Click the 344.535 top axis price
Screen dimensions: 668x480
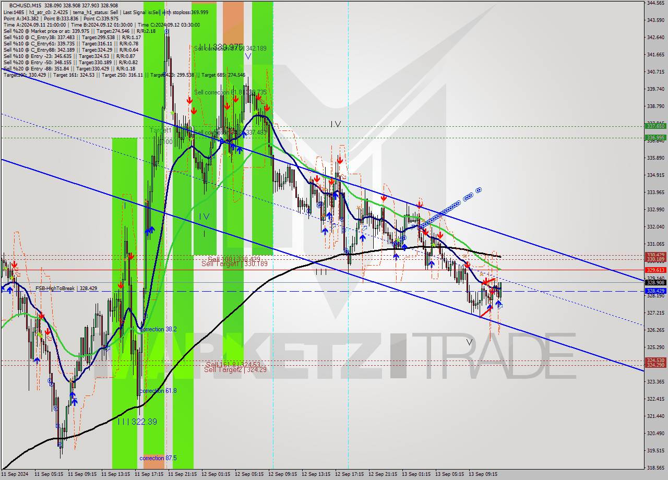coord(655,3)
